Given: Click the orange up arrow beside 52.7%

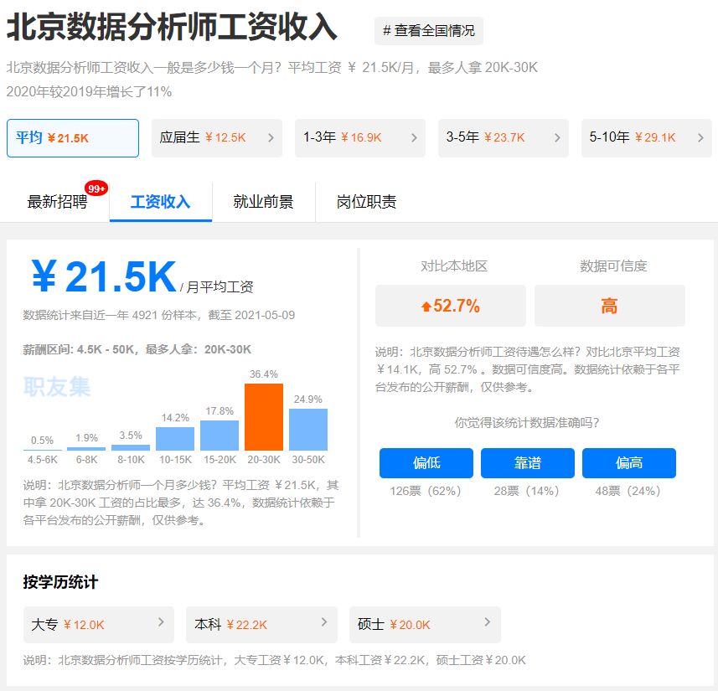Looking at the screenshot, I should click(x=426, y=307).
